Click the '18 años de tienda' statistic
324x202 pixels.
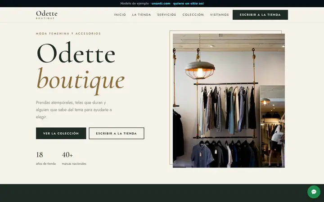pos(45,158)
